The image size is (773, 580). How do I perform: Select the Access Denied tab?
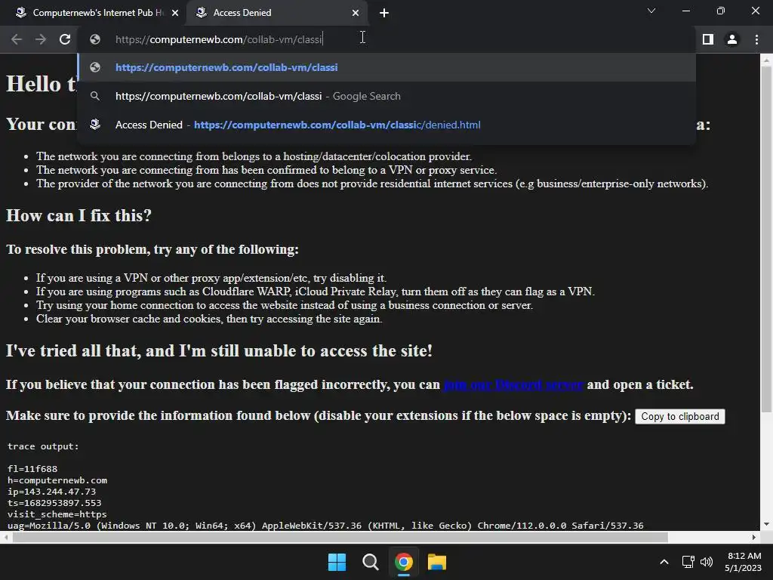tap(276, 13)
